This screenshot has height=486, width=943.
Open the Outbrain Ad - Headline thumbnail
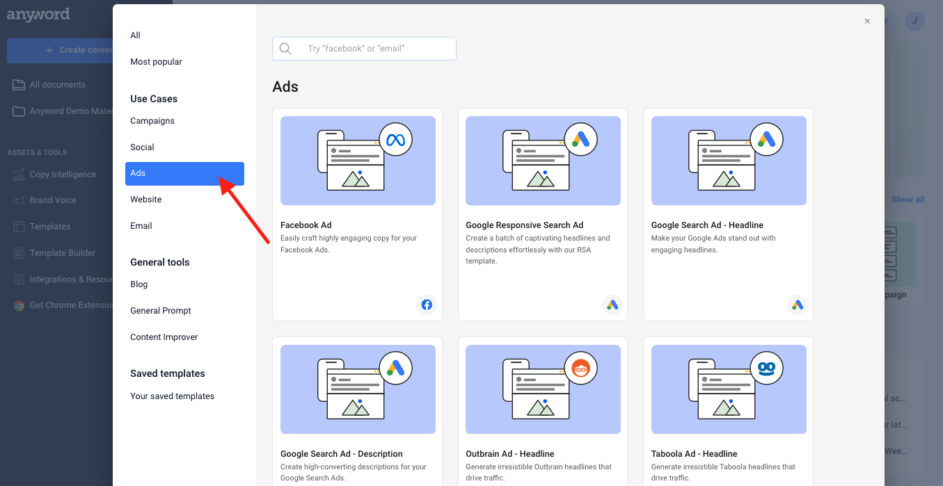coord(543,389)
